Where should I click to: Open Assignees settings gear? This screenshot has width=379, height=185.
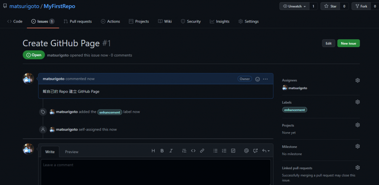(358, 80)
